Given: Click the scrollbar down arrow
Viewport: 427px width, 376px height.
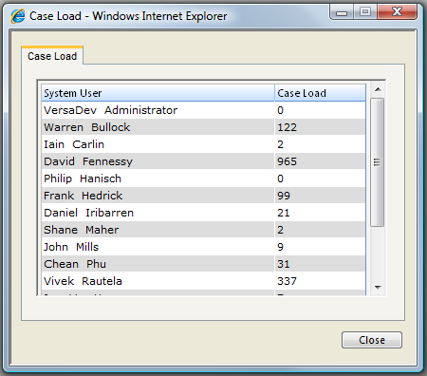Looking at the screenshot, I should pos(377,288).
